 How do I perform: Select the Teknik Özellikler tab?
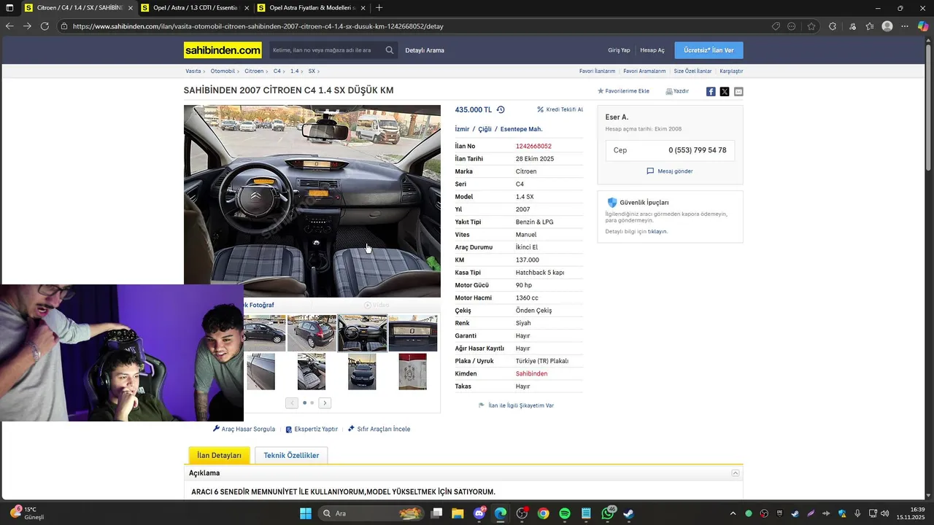[291, 455]
